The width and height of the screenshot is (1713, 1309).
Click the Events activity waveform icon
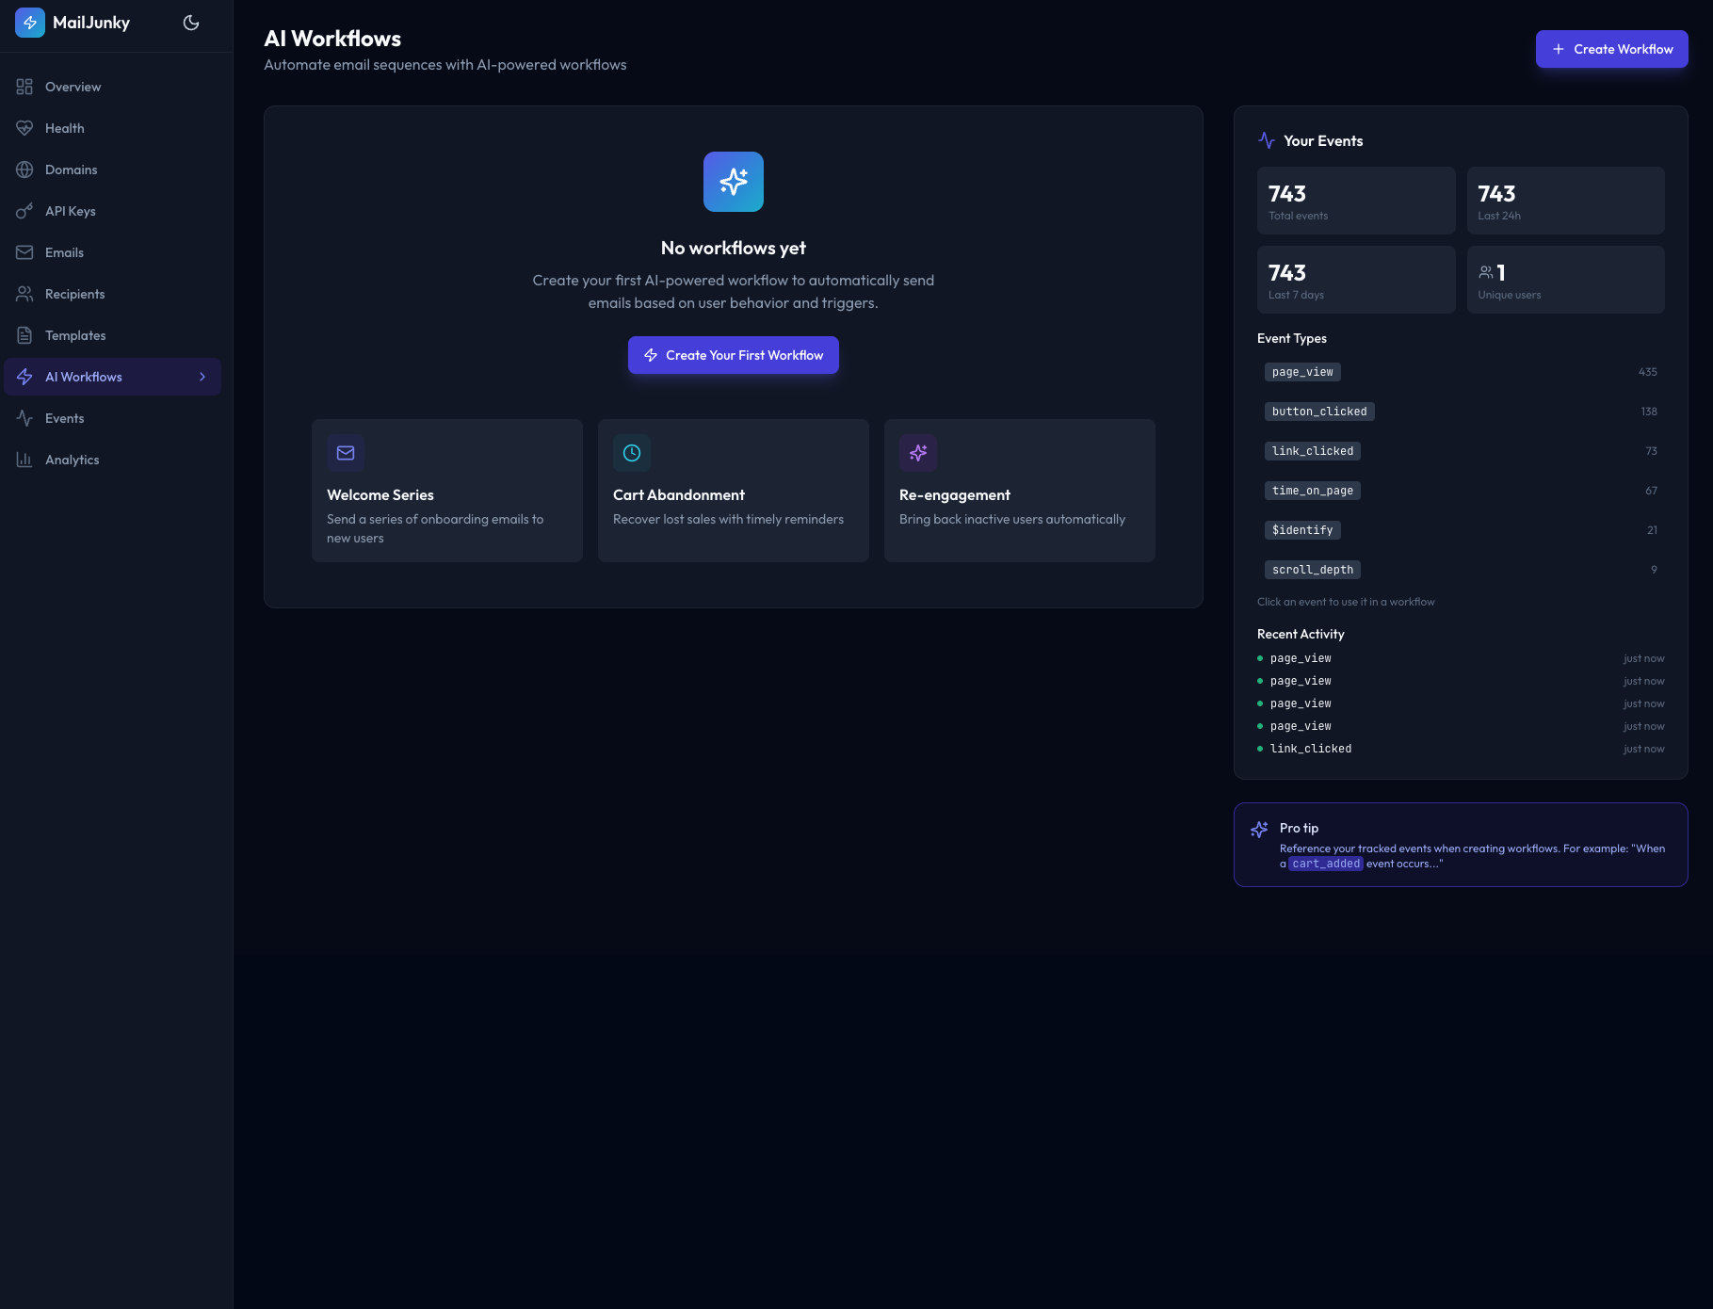click(x=25, y=418)
